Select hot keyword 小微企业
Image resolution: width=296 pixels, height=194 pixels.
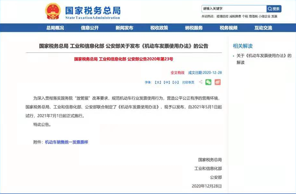264,16
